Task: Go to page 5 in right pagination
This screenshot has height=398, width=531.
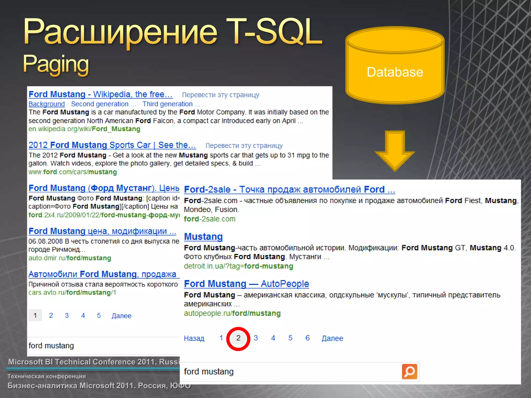Action: pos(290,338)
